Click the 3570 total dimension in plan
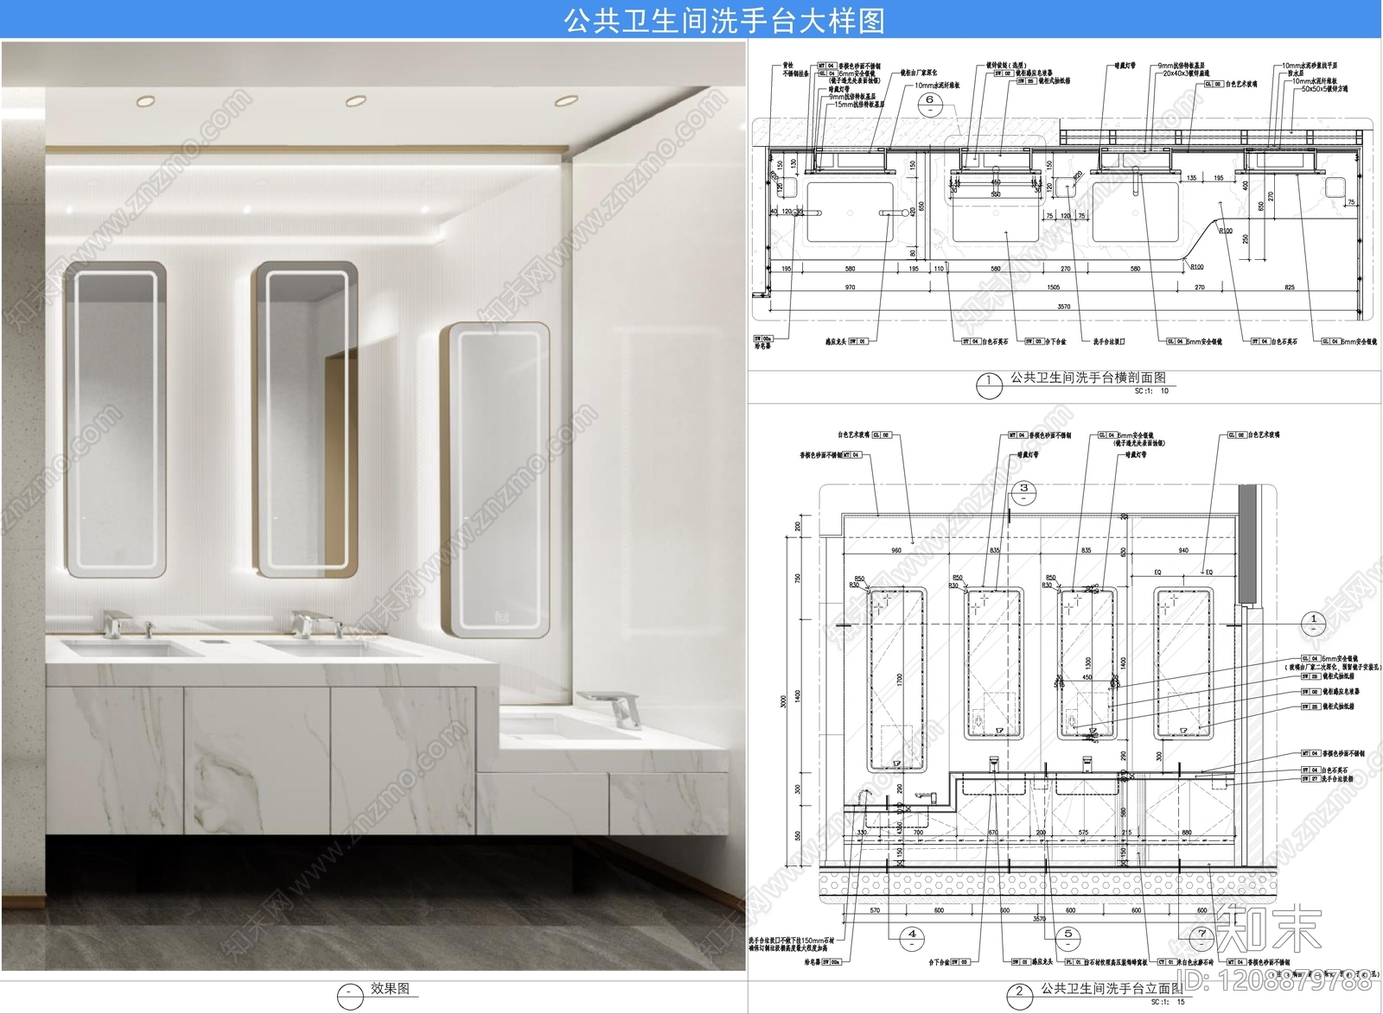The width and height of the screenshot is (1383, 1014). coord(1063,306)
